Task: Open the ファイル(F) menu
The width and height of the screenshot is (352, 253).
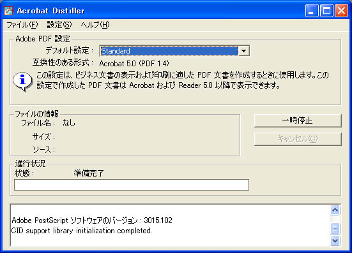Action: tap(22, 25)
